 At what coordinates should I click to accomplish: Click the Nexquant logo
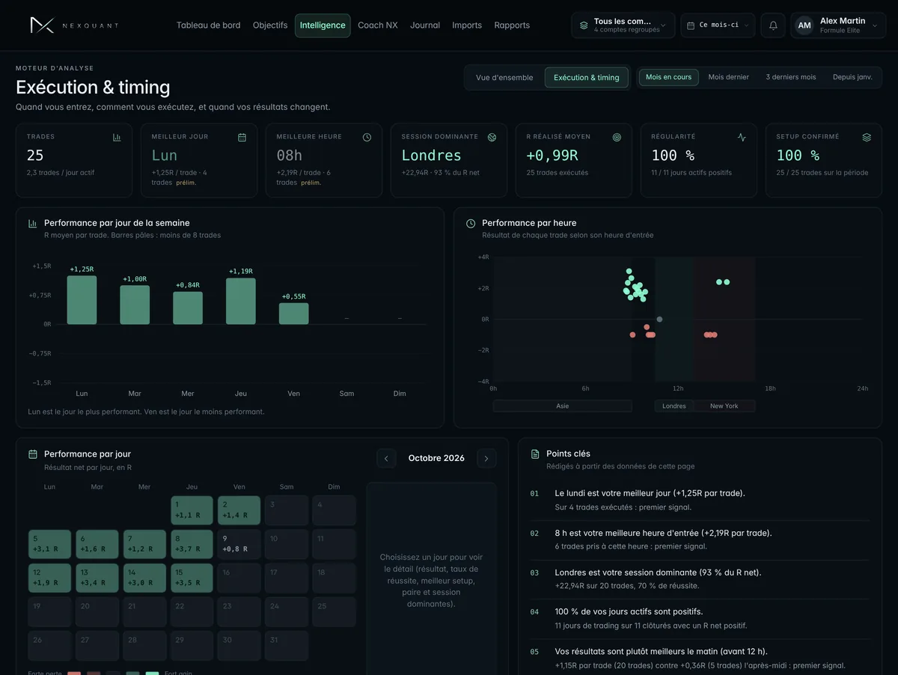74,25
